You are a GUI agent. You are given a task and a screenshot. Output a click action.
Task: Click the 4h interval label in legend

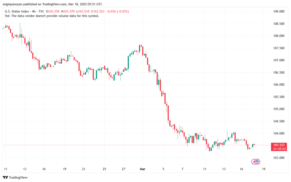(x=34, y=11)
